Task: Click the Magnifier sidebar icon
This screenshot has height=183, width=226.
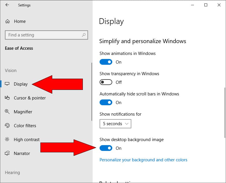Action: (8, 112)
